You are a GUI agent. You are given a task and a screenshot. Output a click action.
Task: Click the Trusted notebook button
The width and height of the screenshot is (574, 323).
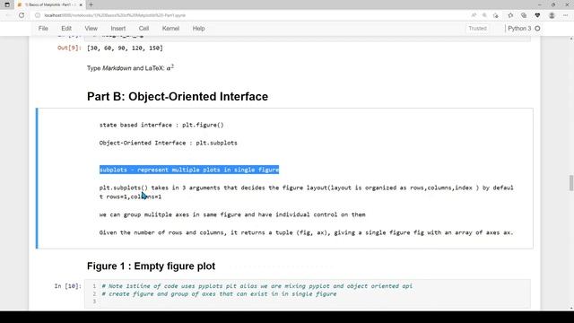[x=477, y=29]
